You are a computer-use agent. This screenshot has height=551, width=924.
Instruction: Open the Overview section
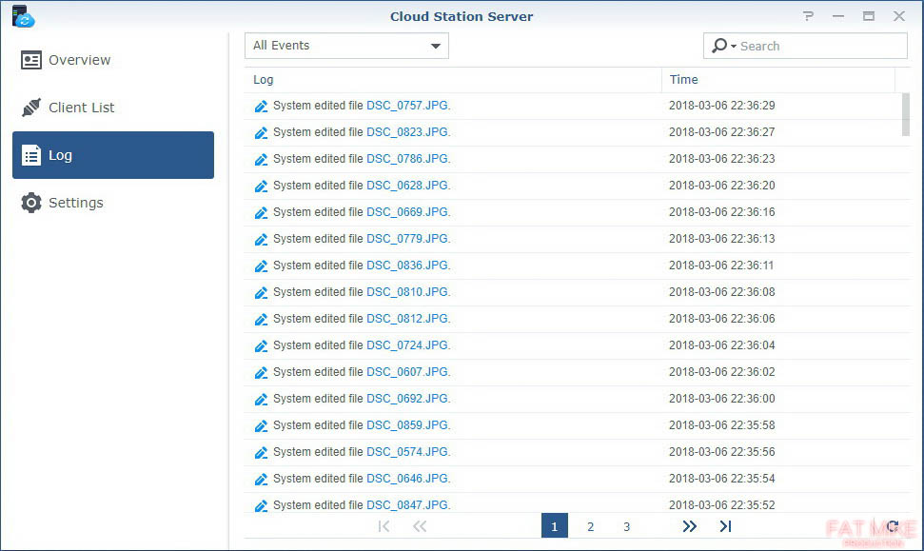[x=113, y=60]
